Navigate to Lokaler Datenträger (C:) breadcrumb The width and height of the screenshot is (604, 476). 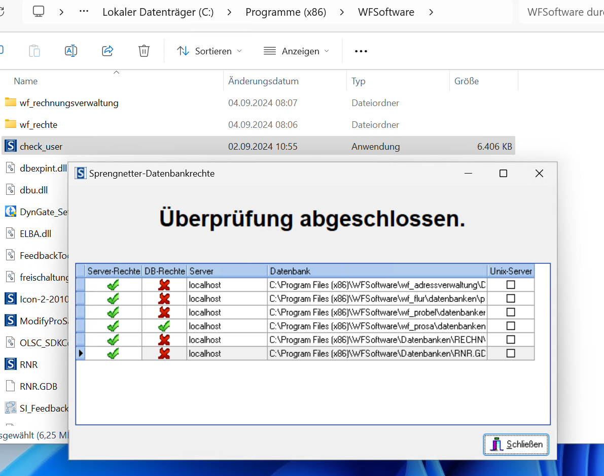[158, 12]
